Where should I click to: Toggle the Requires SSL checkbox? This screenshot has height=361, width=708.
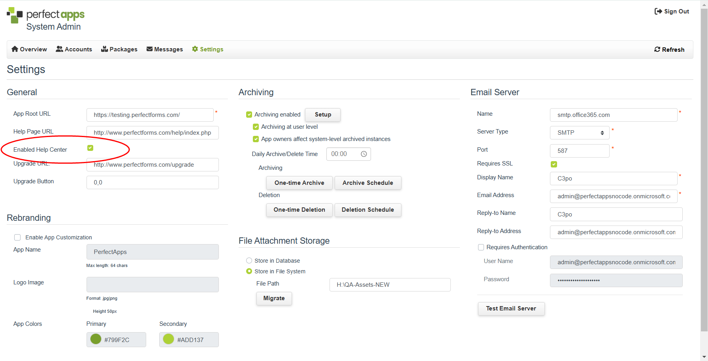[554, 164]
